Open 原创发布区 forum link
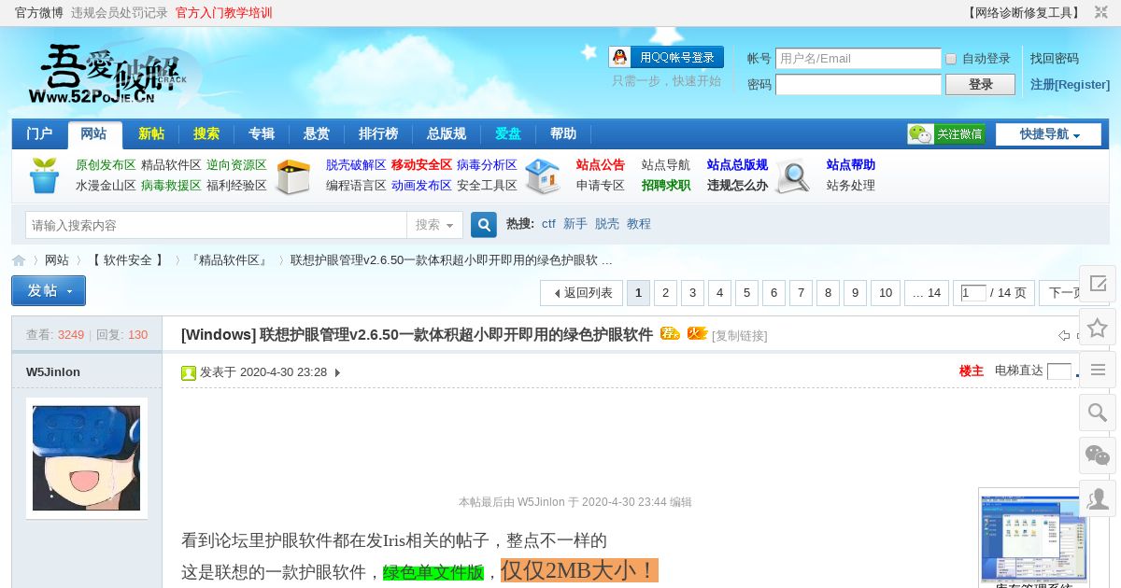 (106, 165)
